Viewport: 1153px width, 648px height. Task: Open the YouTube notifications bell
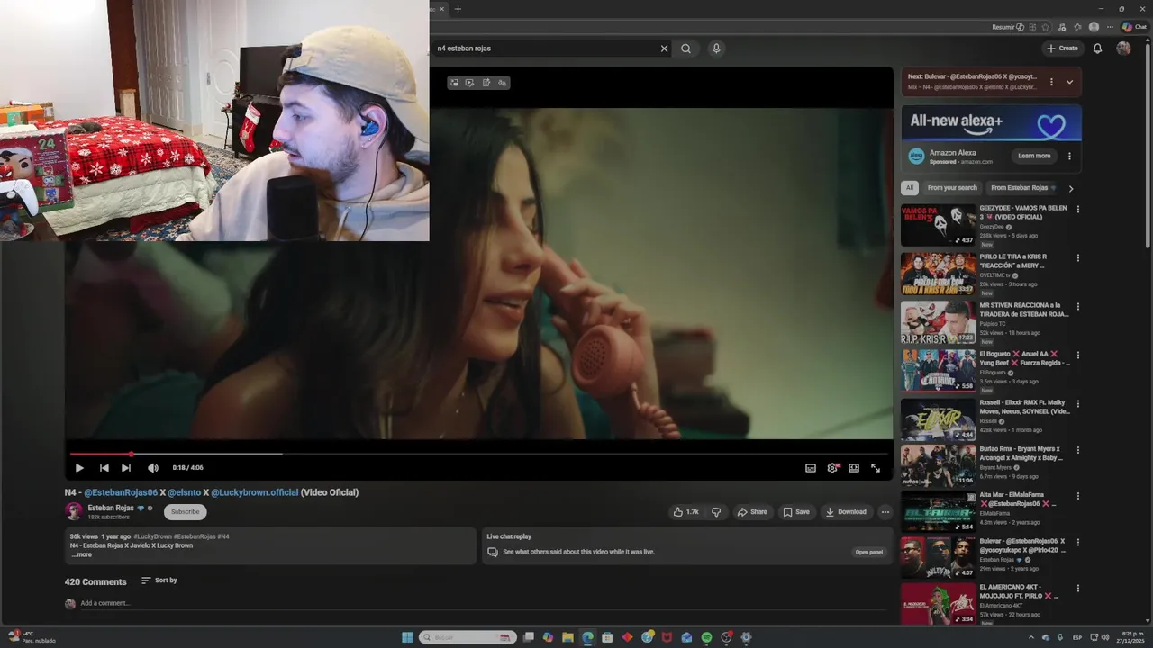tap(1097, 49)
